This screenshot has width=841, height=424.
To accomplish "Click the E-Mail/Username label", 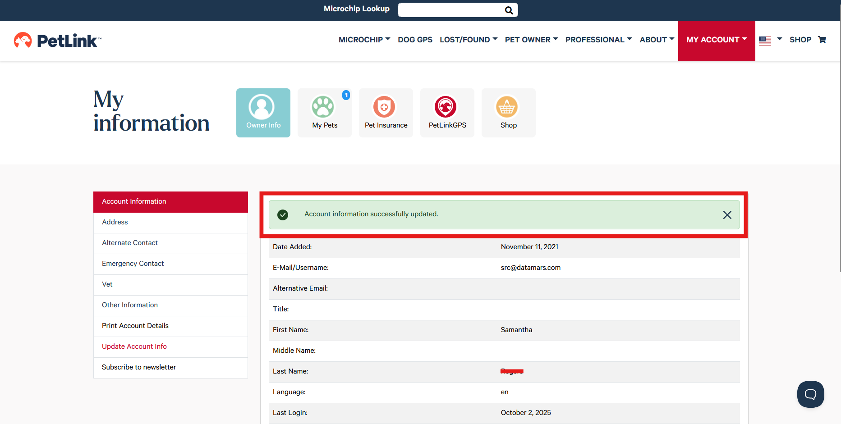I will pos(301,268).
